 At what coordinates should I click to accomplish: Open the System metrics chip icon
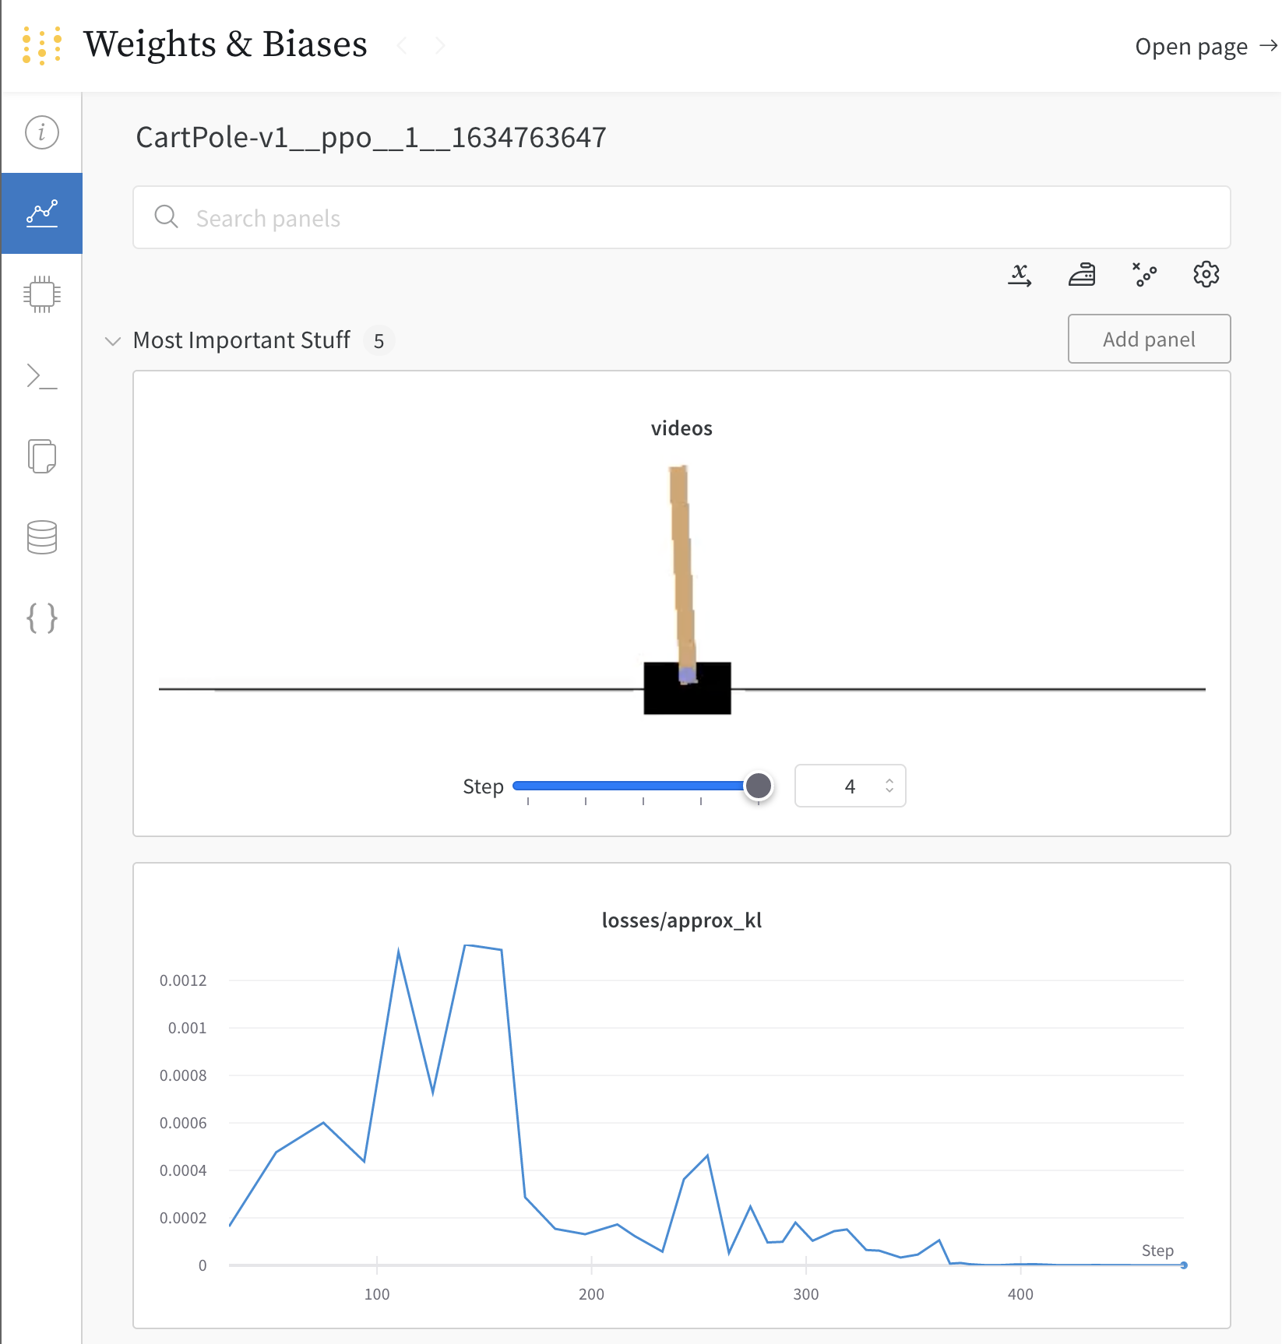[41, 294]
